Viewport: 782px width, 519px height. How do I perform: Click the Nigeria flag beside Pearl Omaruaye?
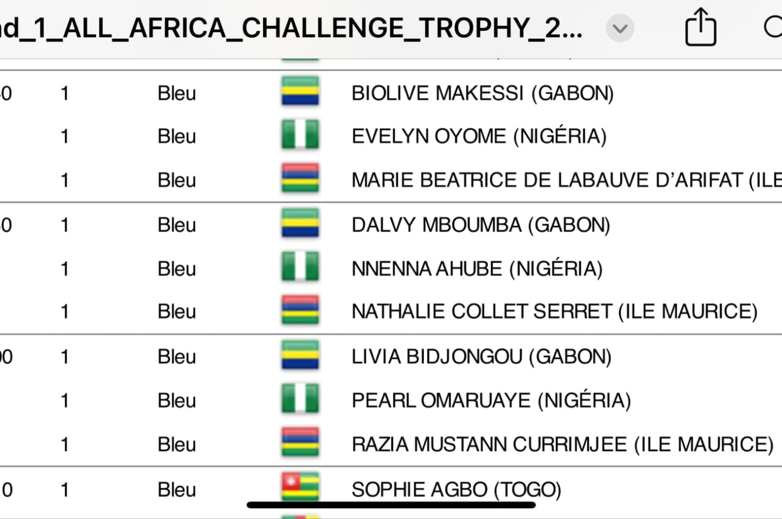tap(301, 399)
